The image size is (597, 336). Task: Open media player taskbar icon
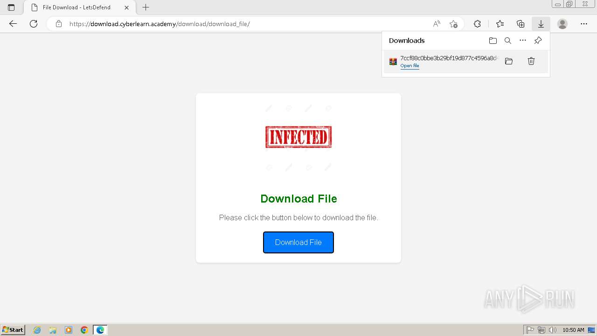click(x=69, y=330)
